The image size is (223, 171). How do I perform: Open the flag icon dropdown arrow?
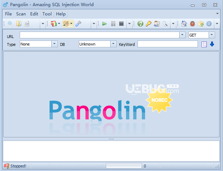coord(59,24)
